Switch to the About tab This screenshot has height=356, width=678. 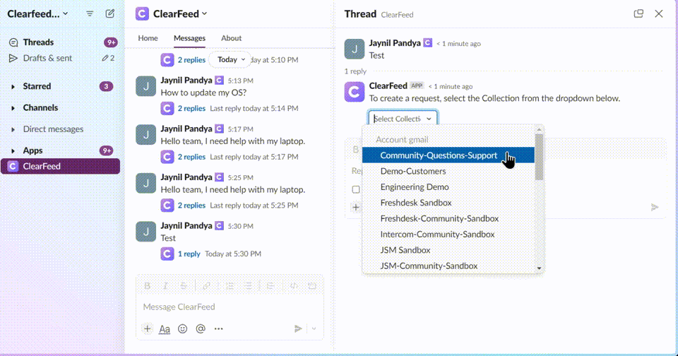[x=231, y=38]
